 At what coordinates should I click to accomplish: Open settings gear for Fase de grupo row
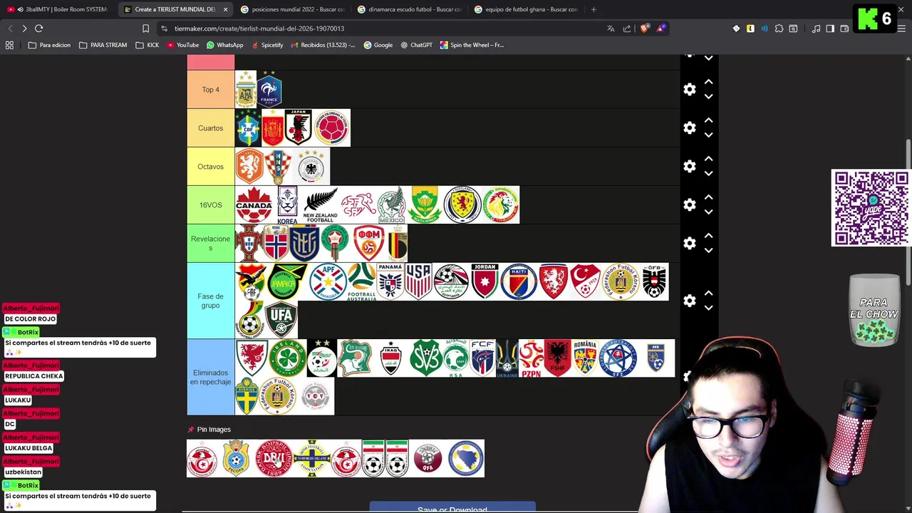tap(689, 301)
